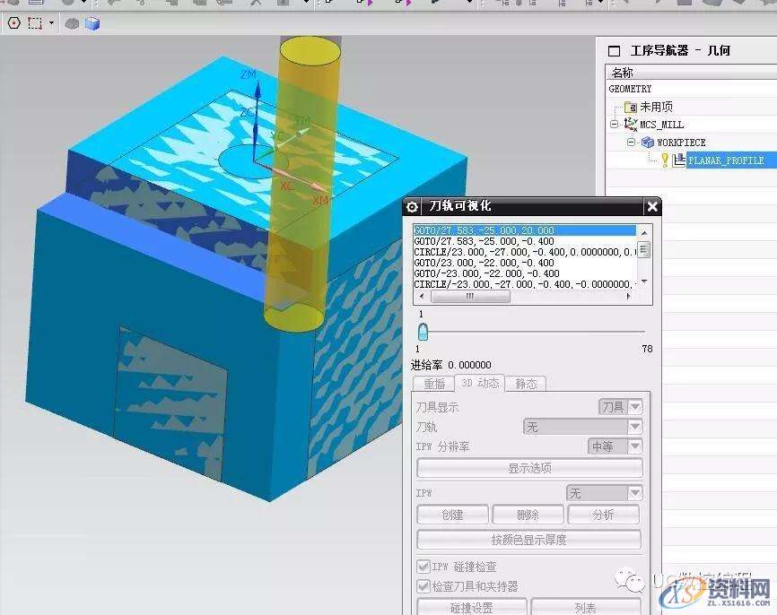777x615 pixels.
Task: Click the blue wireframe cube view icon
Action: 92,22
